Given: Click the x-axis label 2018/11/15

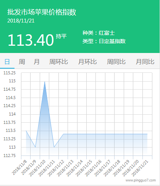Looking at the screenshot, I should [x=84, y=168].
